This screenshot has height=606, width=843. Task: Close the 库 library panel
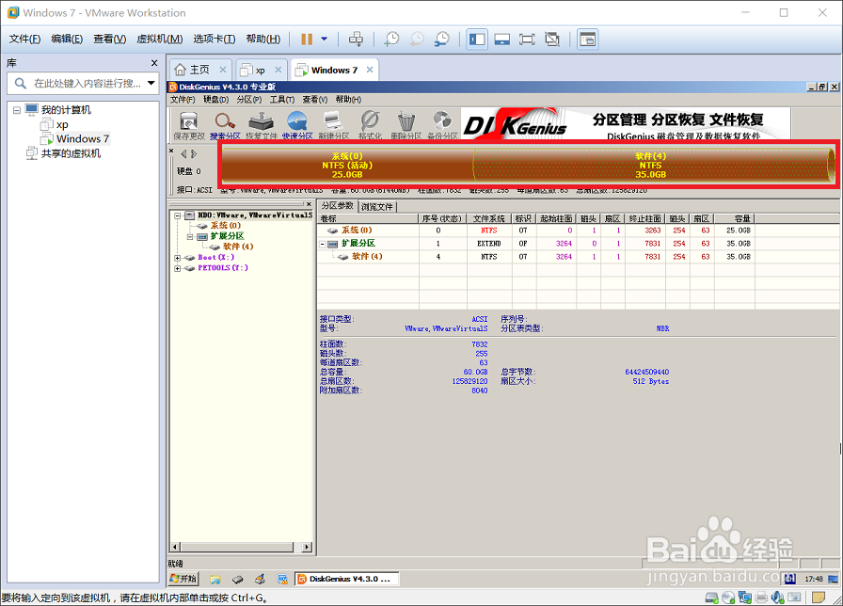154,63
